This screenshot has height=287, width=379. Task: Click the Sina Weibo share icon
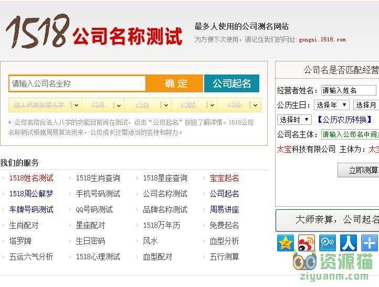point(306,243)
